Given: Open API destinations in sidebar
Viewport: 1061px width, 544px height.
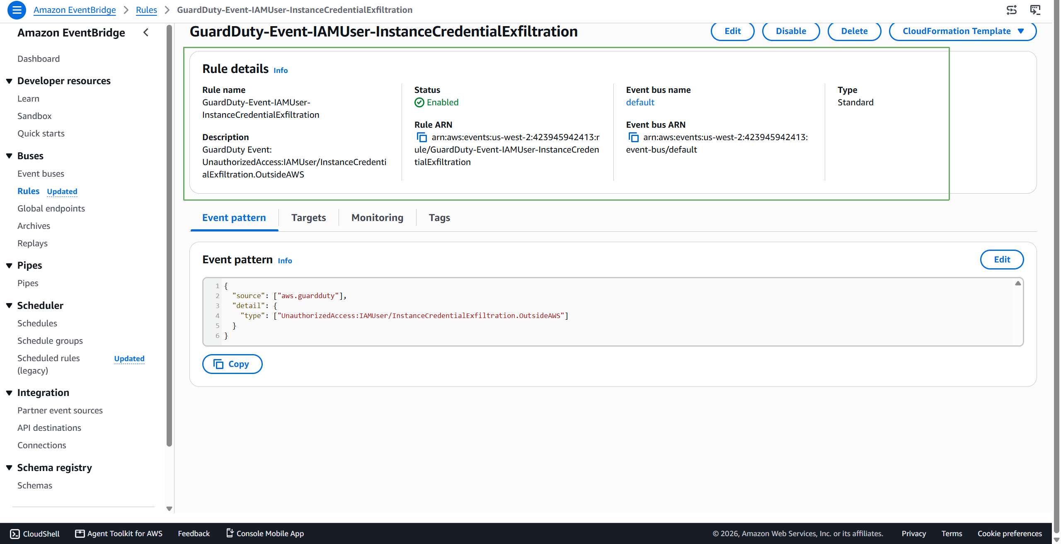Looking at the screenshot, I should click(x=49, y=428).
